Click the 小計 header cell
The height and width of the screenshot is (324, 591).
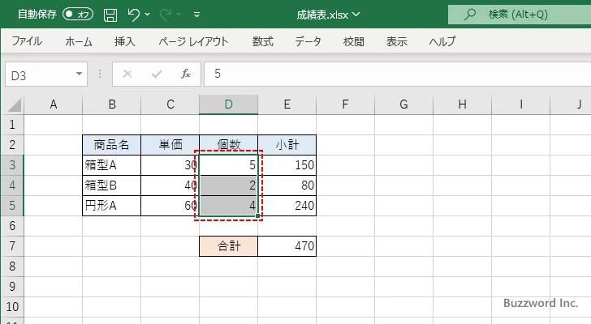tap(287, 145)
